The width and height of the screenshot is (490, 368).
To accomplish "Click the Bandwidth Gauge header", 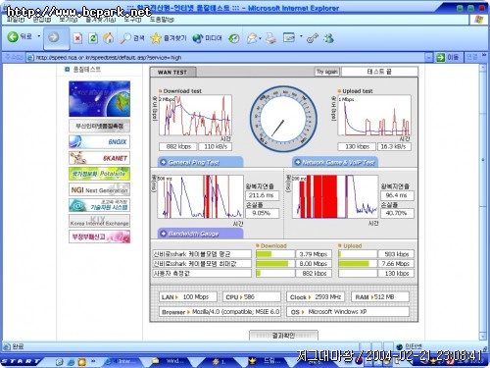I will (200, 234).
